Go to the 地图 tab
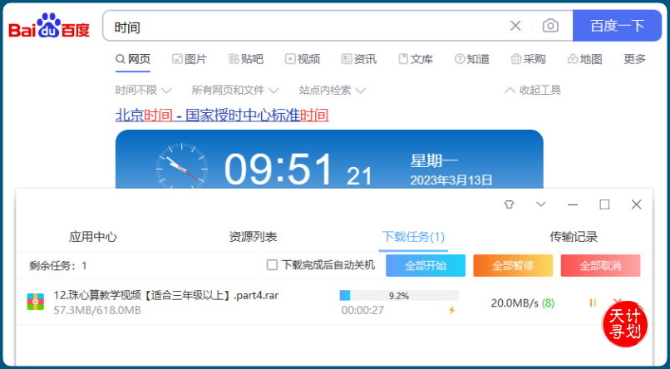This screenshot has height=369, width=670. [x=584, y=59]
